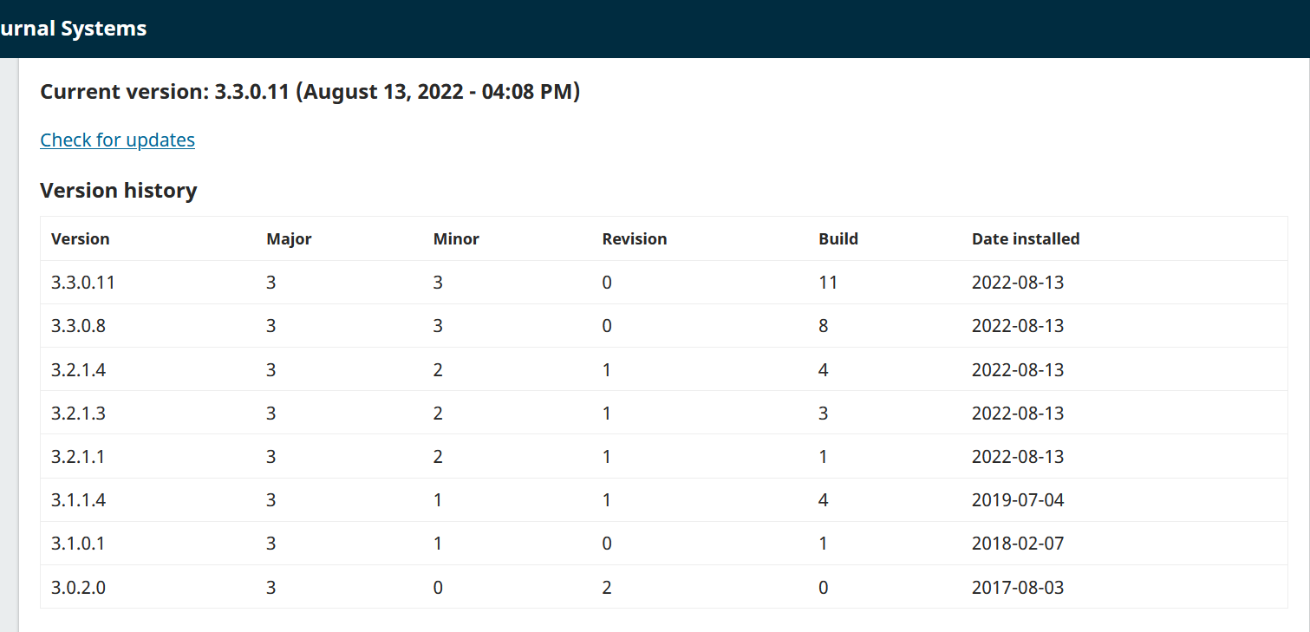Select the 3.1.1.4 version cell
1310x632 pixels.
pos(78,500)
